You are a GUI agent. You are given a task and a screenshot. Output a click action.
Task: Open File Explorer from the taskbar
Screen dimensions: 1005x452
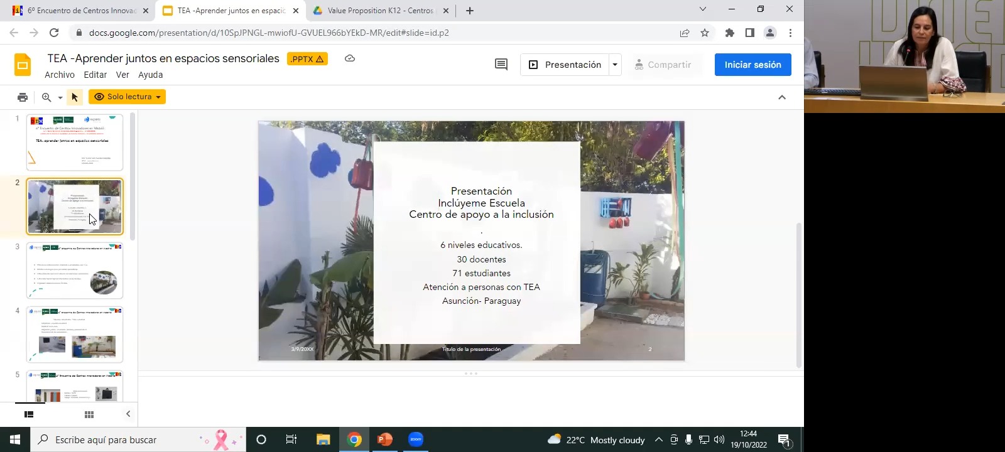323,439
